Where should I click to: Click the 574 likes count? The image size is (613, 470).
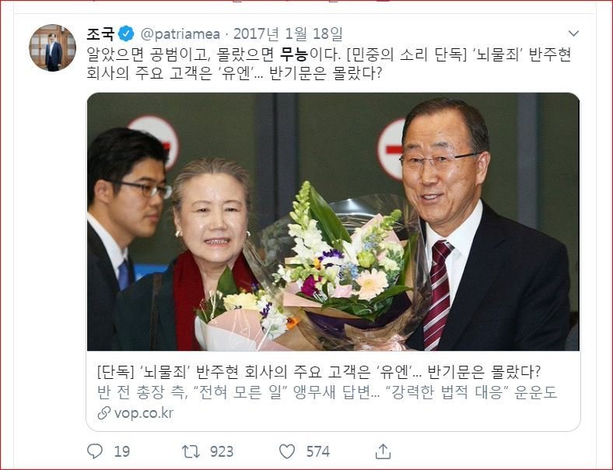point(318,451)
